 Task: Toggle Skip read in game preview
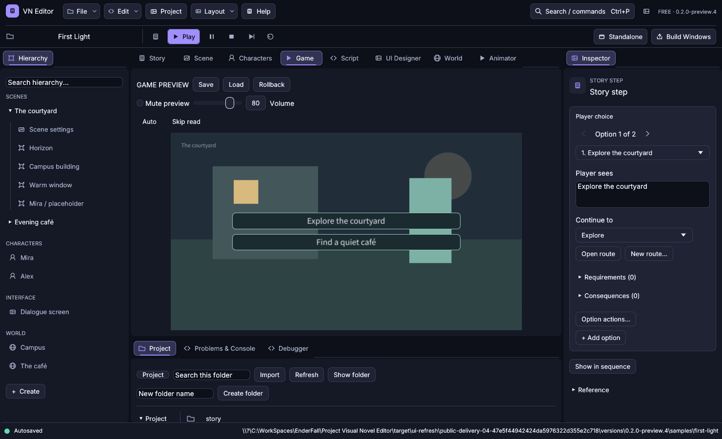pos(186,121)
